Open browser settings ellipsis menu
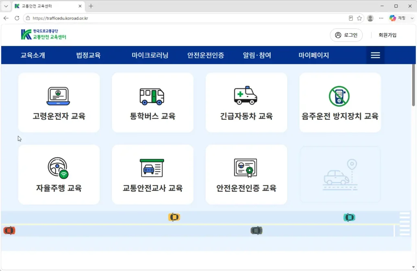The height and width of the screenshot is (271, 417). (x=381, y=18)
